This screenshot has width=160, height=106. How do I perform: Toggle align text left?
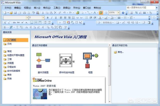click(x=61, y=18)
